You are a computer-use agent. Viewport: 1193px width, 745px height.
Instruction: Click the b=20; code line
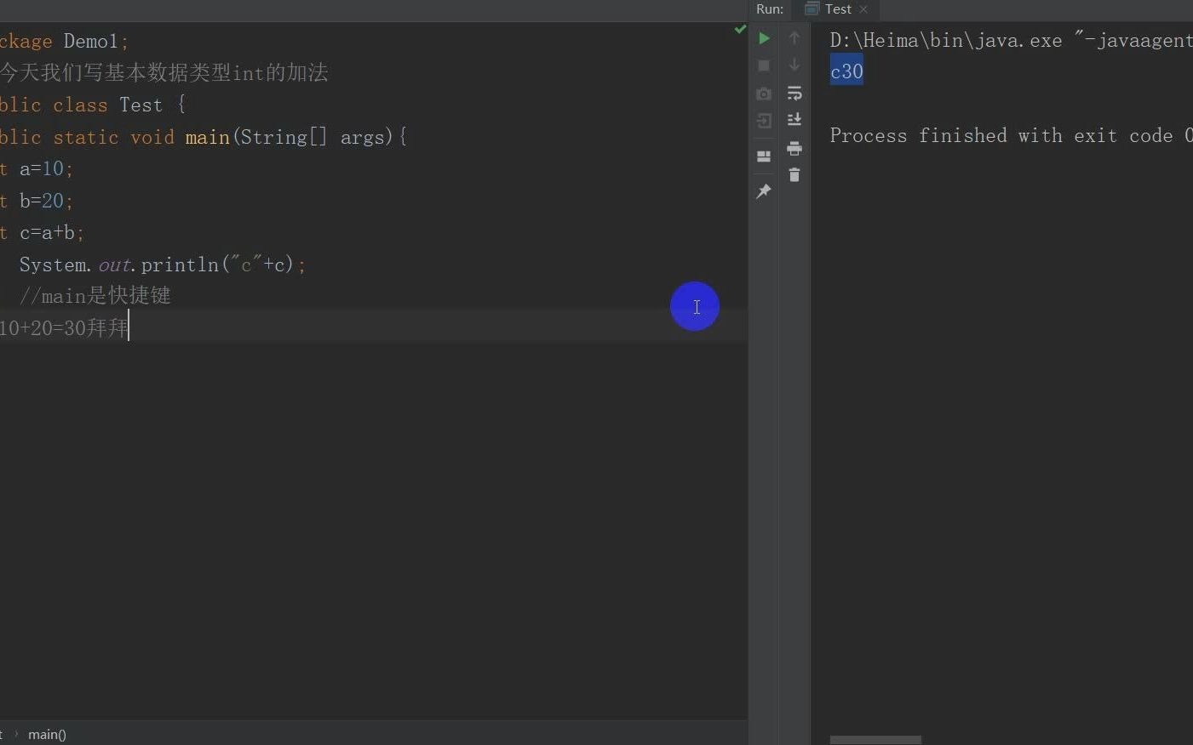pos(37,201)
